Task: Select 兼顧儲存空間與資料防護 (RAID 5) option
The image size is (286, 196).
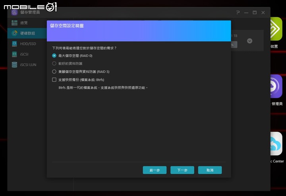Action: pos(54,72)
